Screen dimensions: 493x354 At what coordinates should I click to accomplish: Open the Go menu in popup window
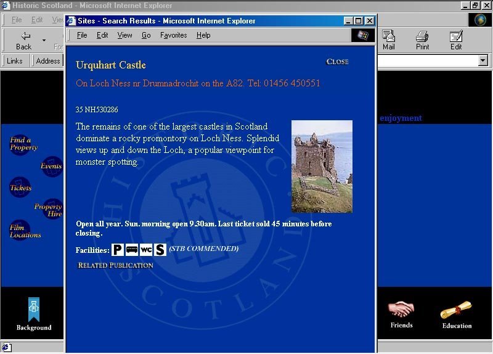pos(146,35)
